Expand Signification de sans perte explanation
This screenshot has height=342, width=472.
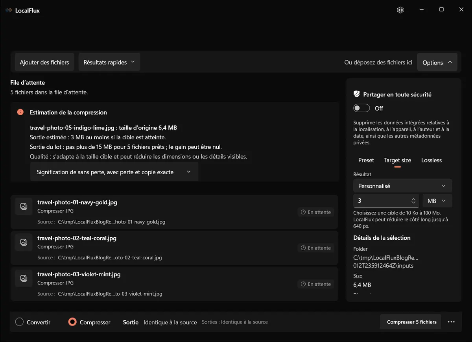click(x=114, y=172)
